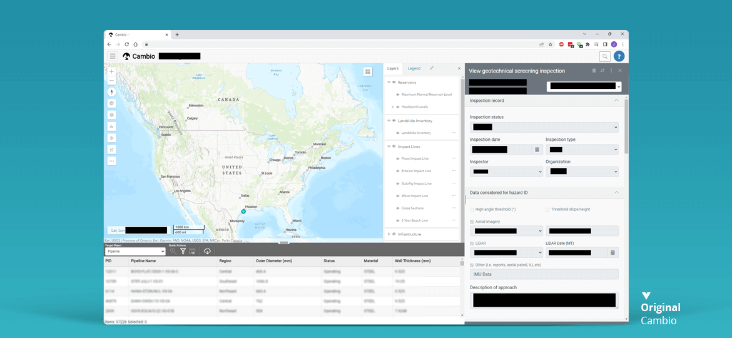The width and height of the screenshot is (732, 338).
Task: Click the Other data text field
Action: [544, 274]
